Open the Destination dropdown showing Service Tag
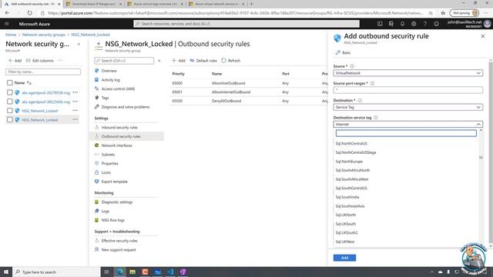 point(407,108)
